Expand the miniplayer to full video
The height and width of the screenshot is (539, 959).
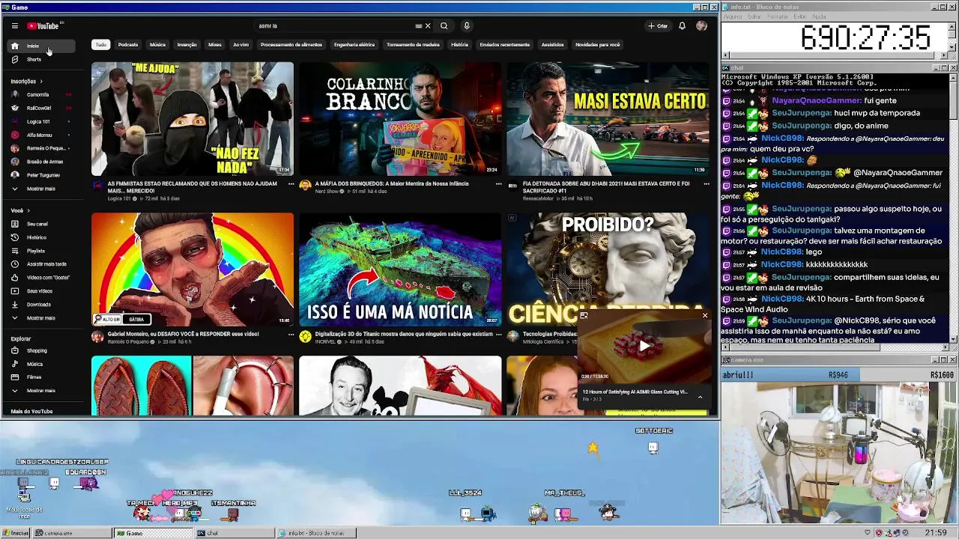click(584, 315)
